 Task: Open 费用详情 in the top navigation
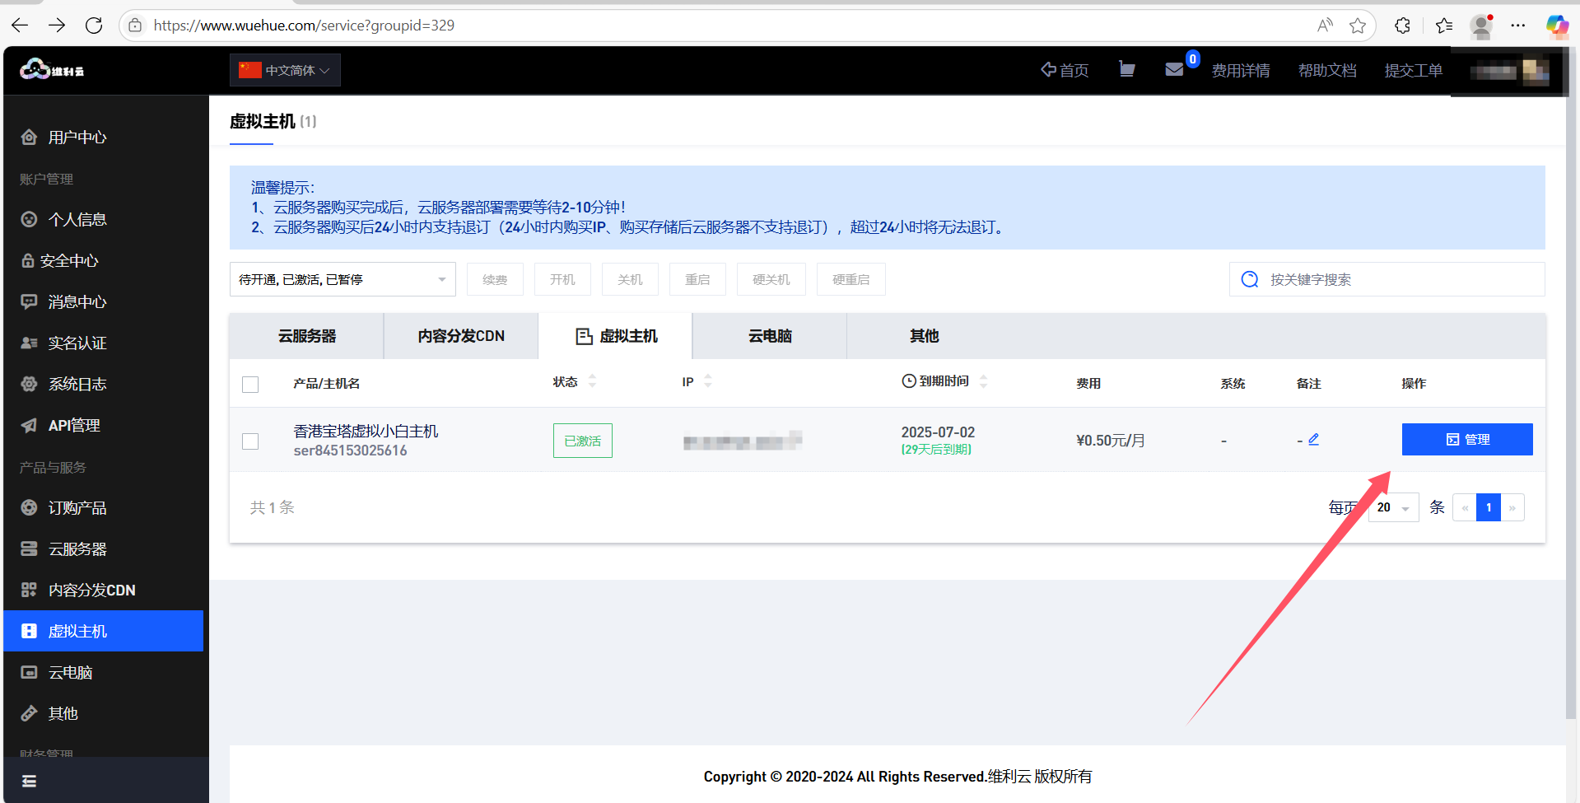[1241, 70]
